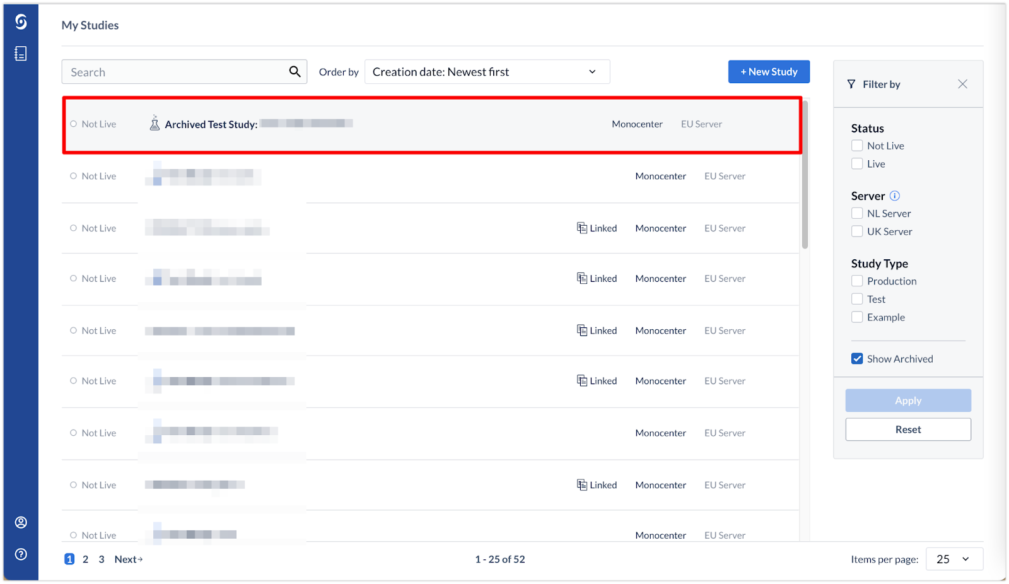Click the Server info icon

(894, 196)
